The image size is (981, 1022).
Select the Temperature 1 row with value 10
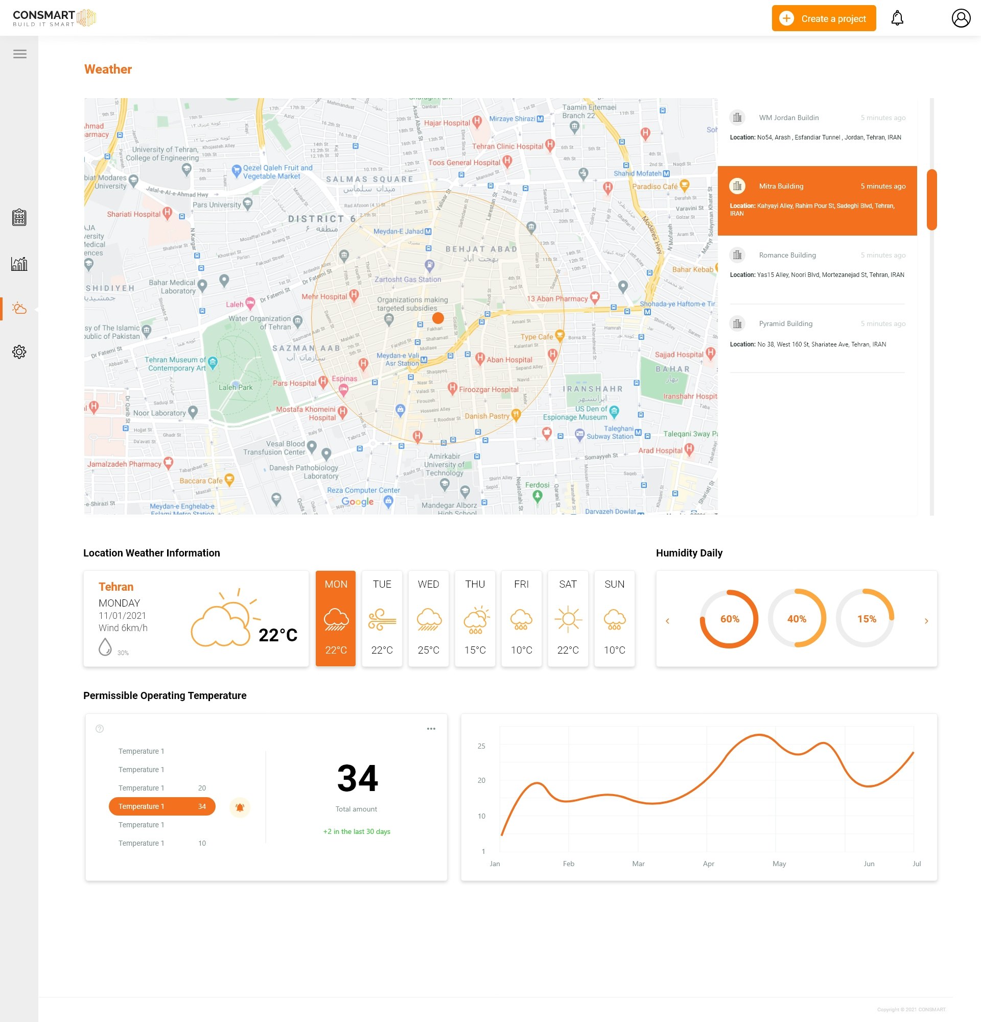tap(161, 843)
